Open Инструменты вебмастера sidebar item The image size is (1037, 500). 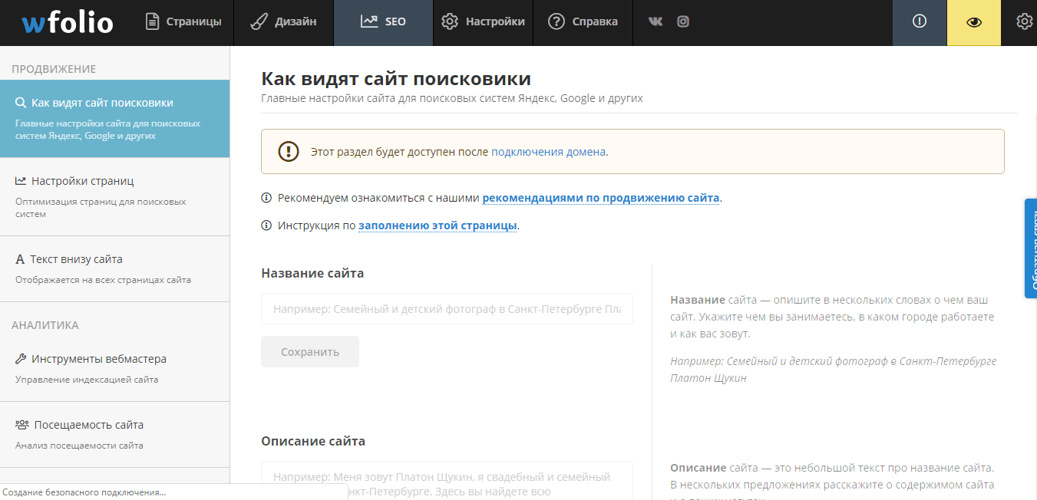coord(98,359)
